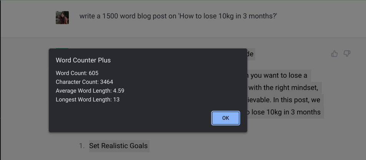366x160 pixels.
Task: Click the thumbs up icon
Action: [x=334, y=54]
